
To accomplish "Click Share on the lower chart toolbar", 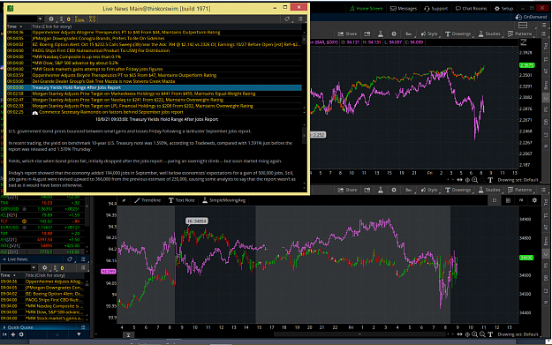I will (x=347, y=190).
